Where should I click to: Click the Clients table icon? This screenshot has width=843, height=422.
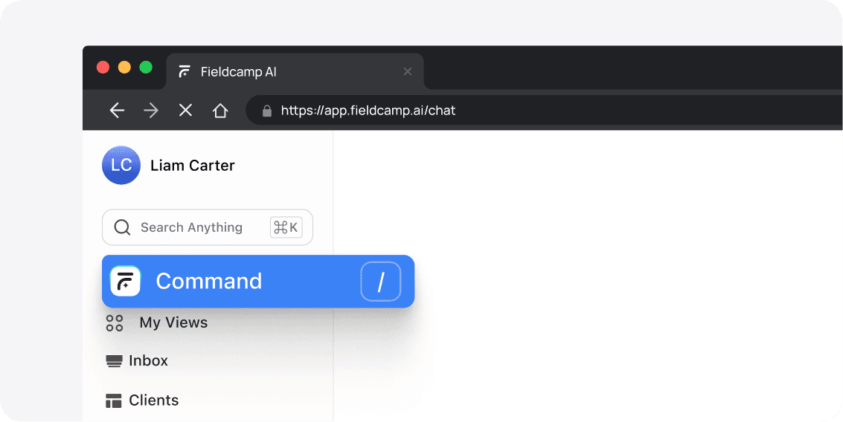point(113,400)
